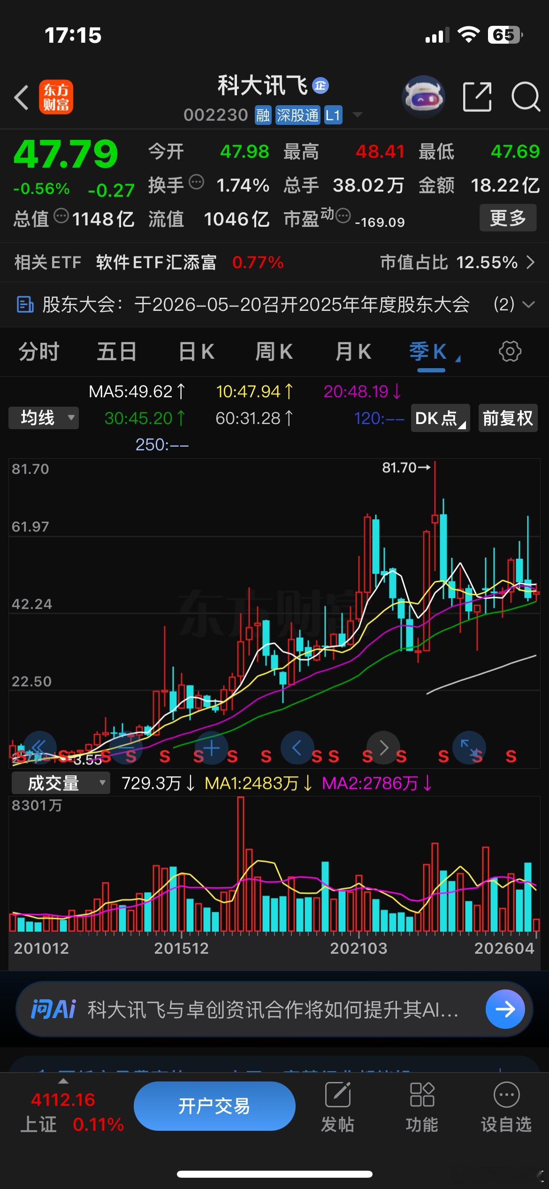Tap the chart zoom-out minus icon
The height and width of the screenshot is (1189, 549).
point(126,748)
